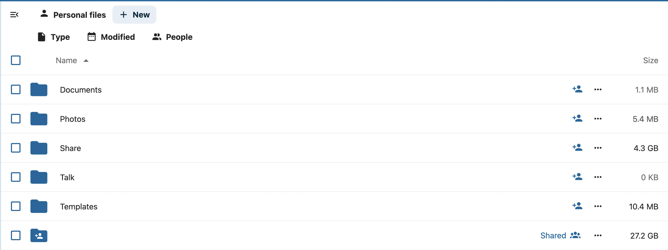Open the actions menu for Share folder

tap(598, 148)
